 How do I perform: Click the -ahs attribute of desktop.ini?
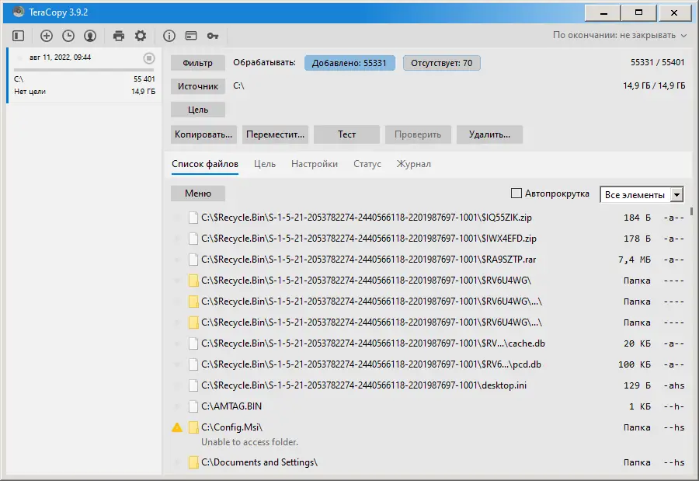click(673, 385)
